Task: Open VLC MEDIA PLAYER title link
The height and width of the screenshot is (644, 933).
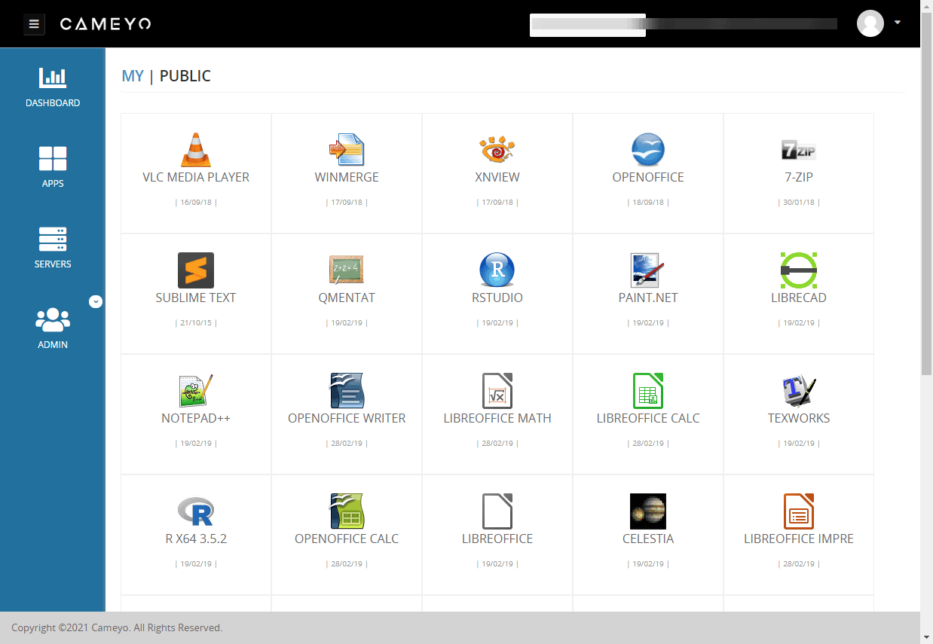Action: coord(196,178)
